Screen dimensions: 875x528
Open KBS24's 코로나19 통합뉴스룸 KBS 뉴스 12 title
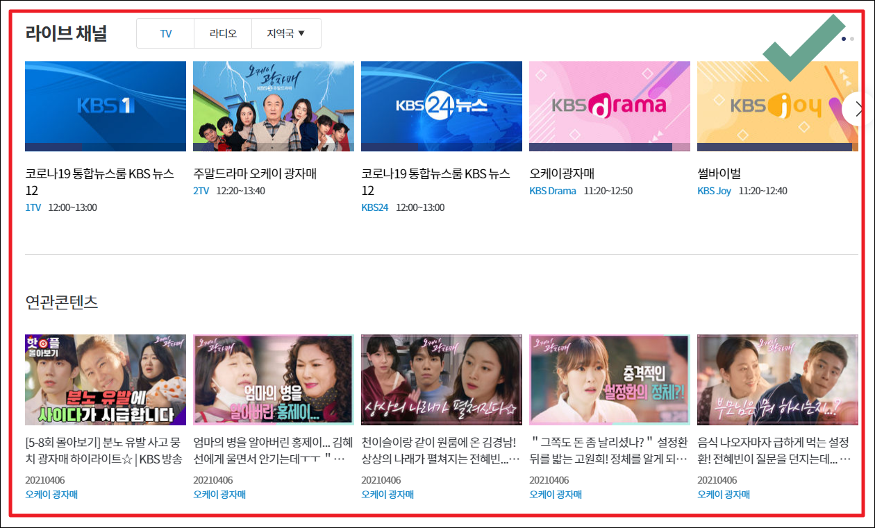[x=435, y=182]
